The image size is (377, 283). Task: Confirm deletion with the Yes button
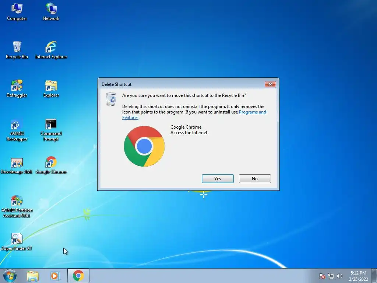(218, 179)
